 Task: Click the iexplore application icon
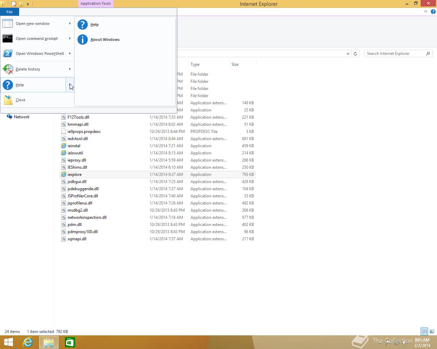click(x=64, y=174)
